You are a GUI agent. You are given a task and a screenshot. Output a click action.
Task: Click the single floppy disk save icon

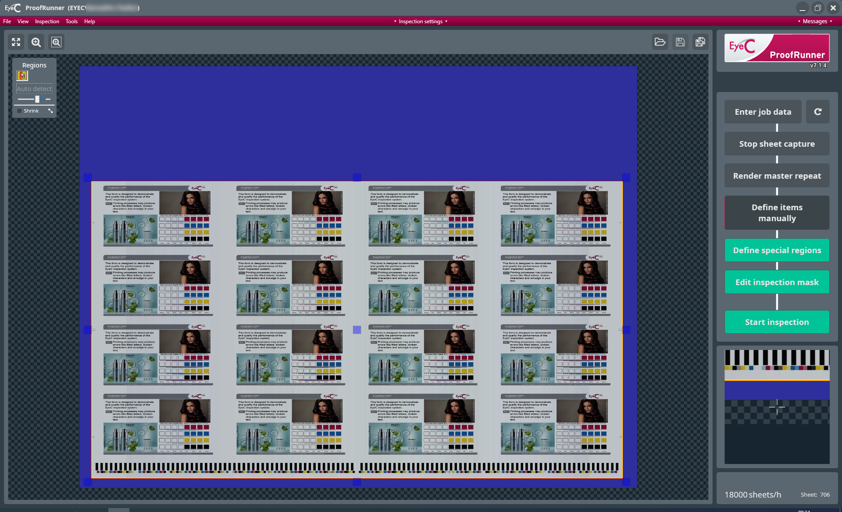click(x=680, y=42)
